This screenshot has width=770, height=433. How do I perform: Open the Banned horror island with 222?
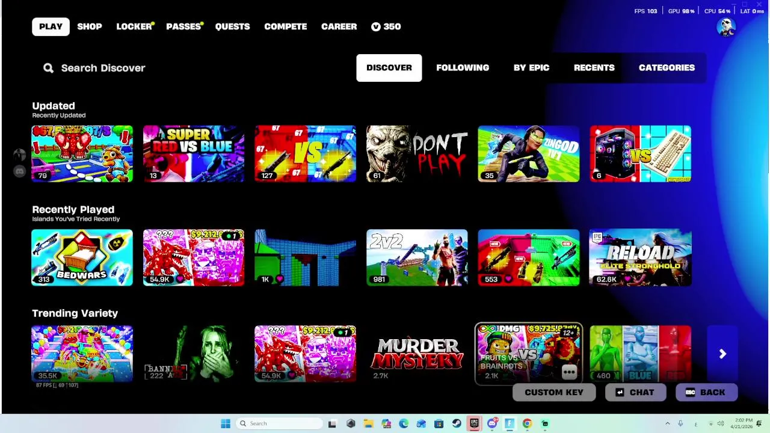[x=194, y=354]
